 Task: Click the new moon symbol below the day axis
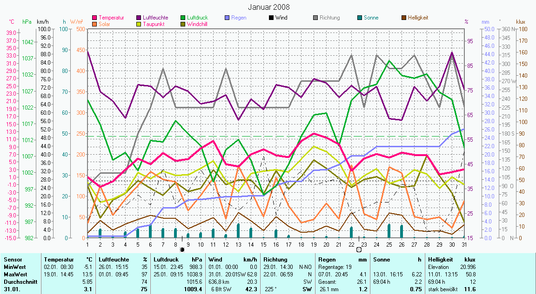click(x=182, y=249)
